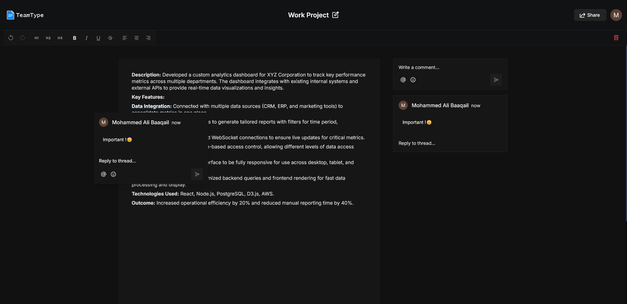Apply Heading 1 style

coord(37,38)
